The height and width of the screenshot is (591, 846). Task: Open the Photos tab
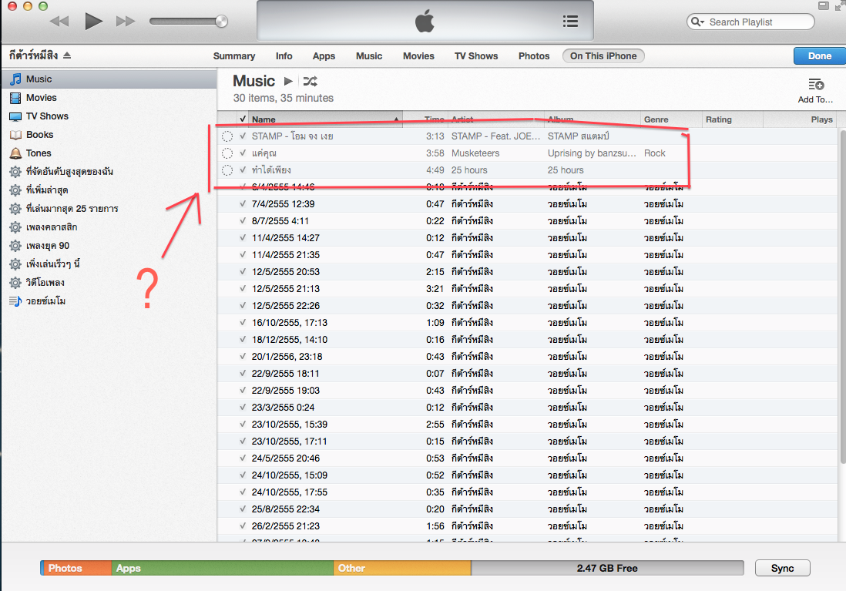click(x=534, y=56)
